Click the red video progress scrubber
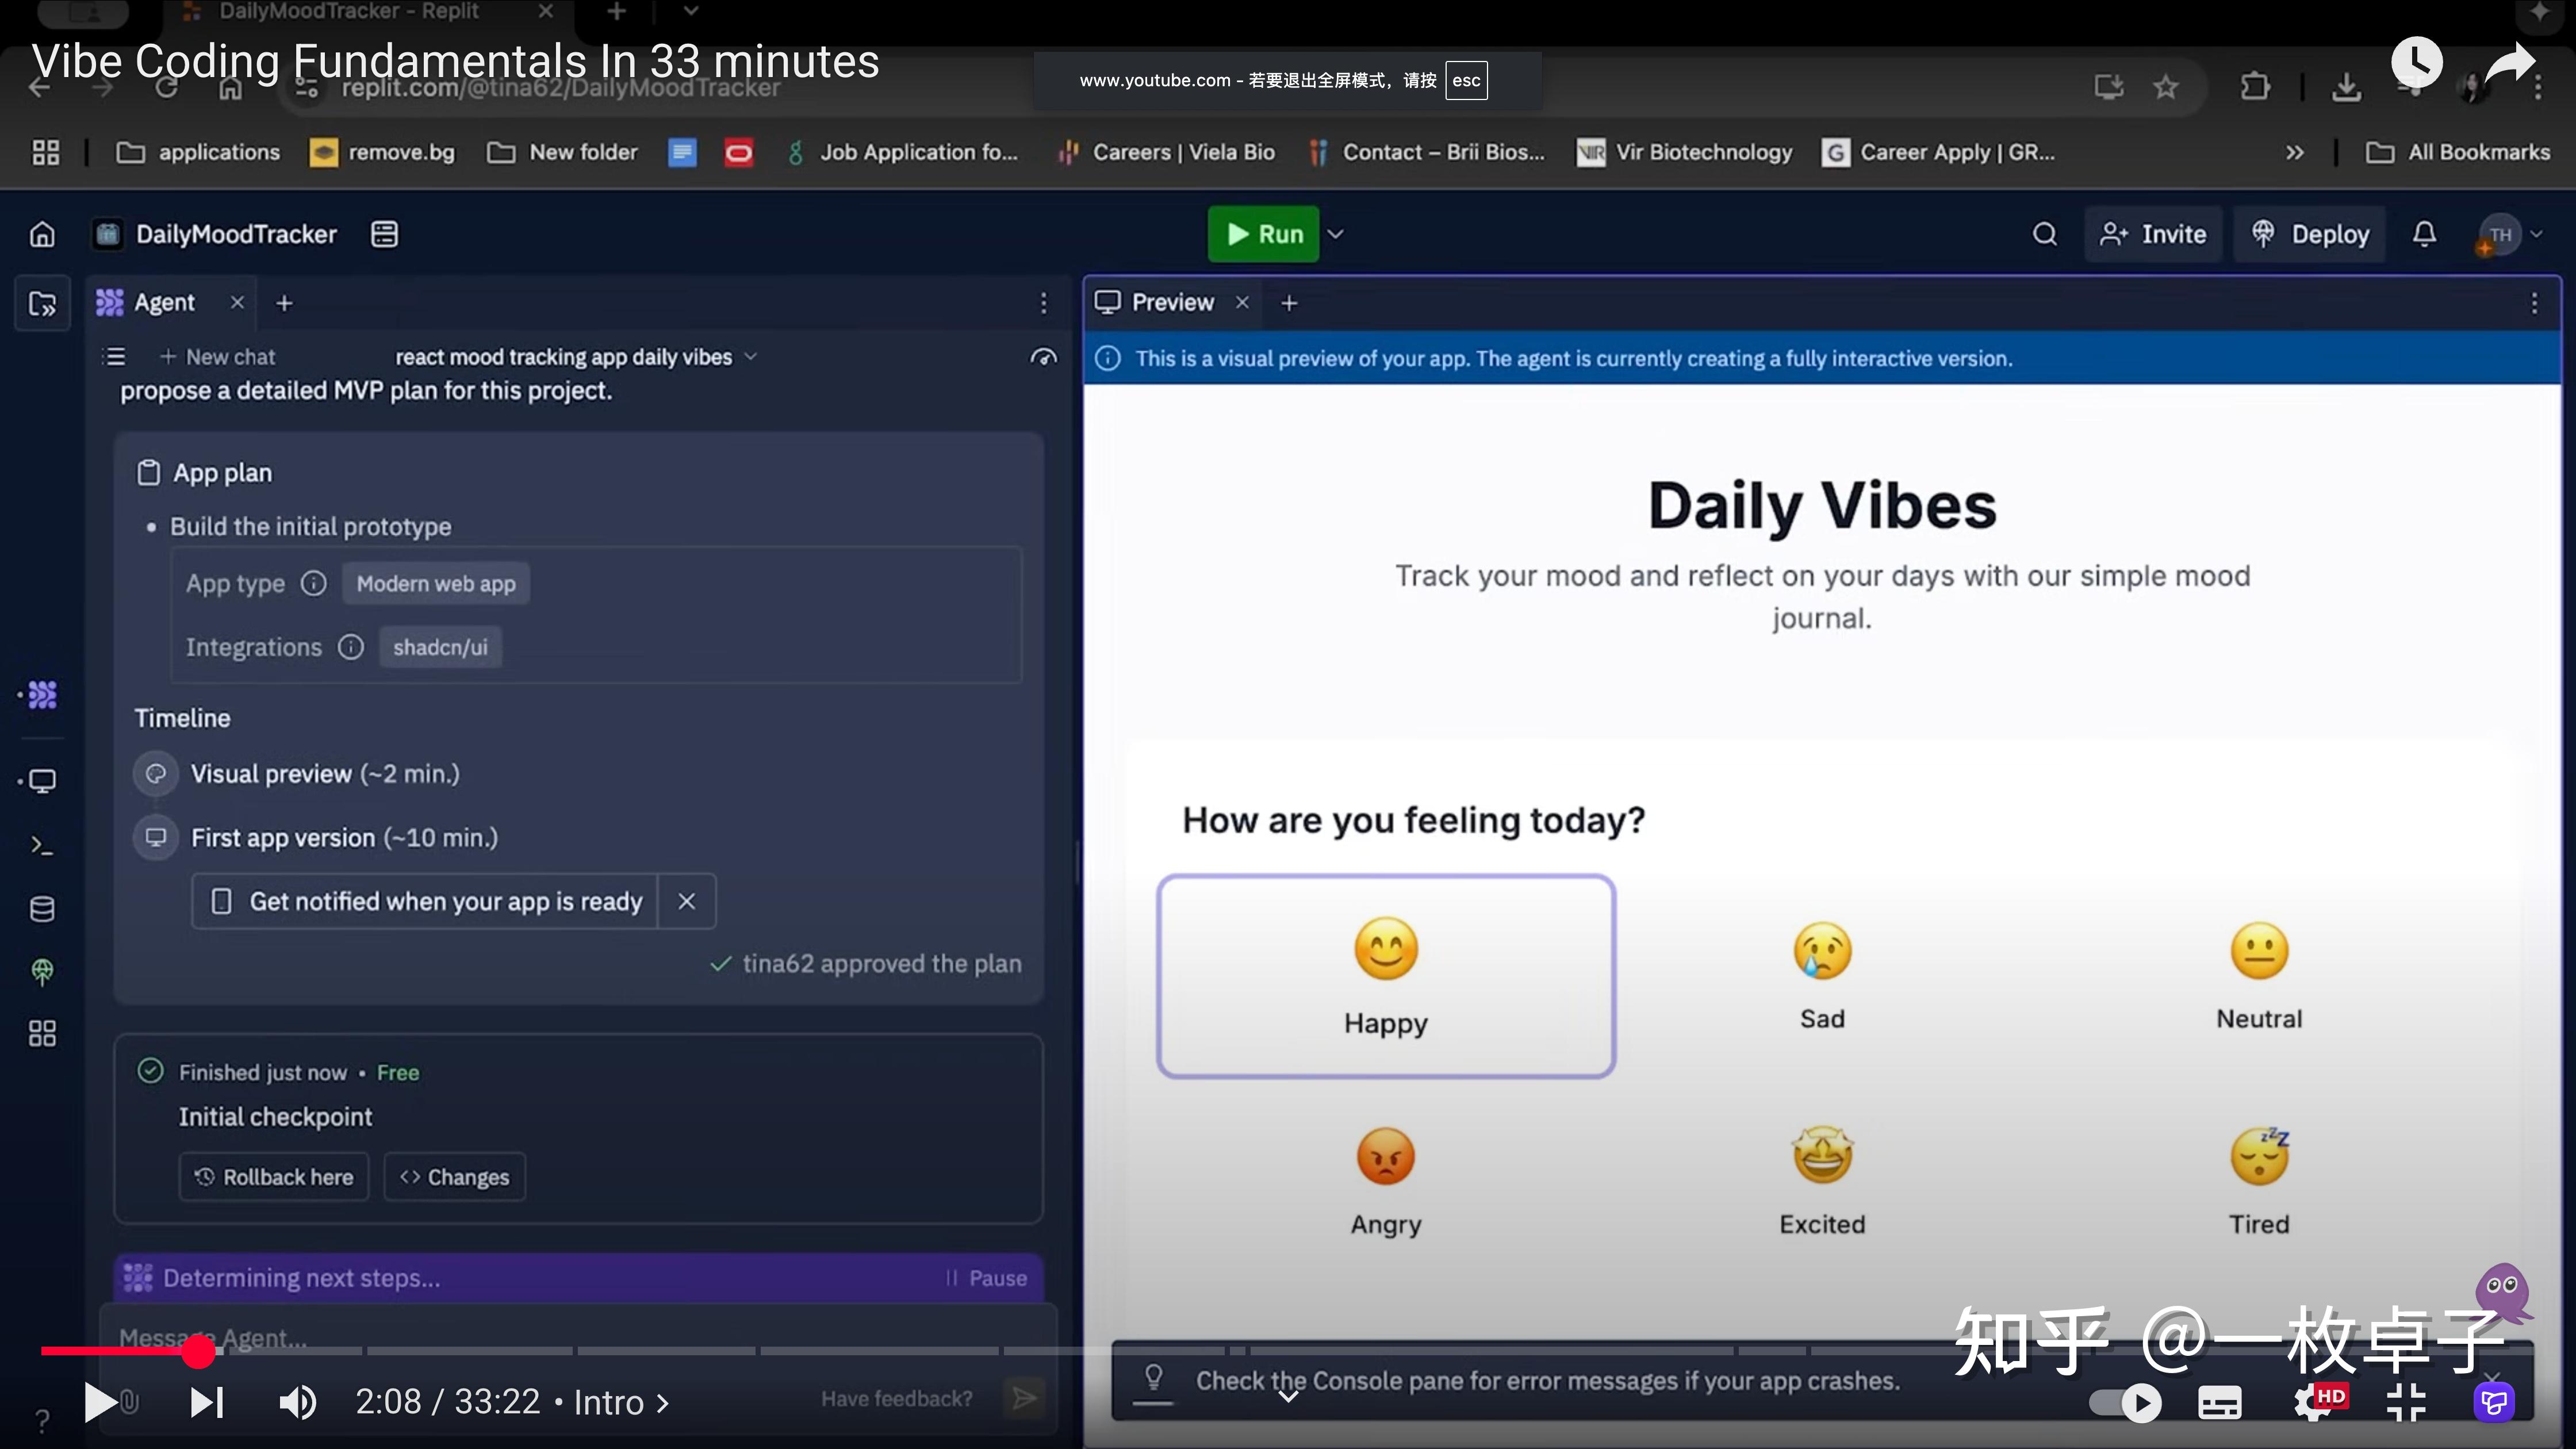Viewport: 2576px width, 1449px height. click(198, 1351)
